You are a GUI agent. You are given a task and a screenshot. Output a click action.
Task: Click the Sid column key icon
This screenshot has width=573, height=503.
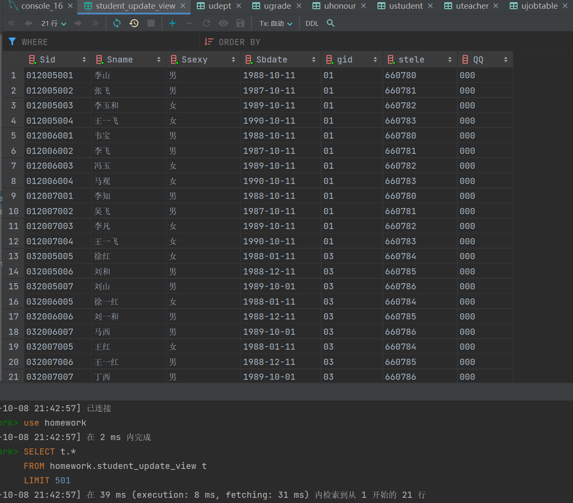tap(32, 59)
